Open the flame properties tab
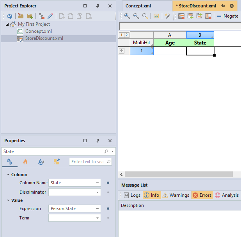241x237 pixels. tap(25, 162)
